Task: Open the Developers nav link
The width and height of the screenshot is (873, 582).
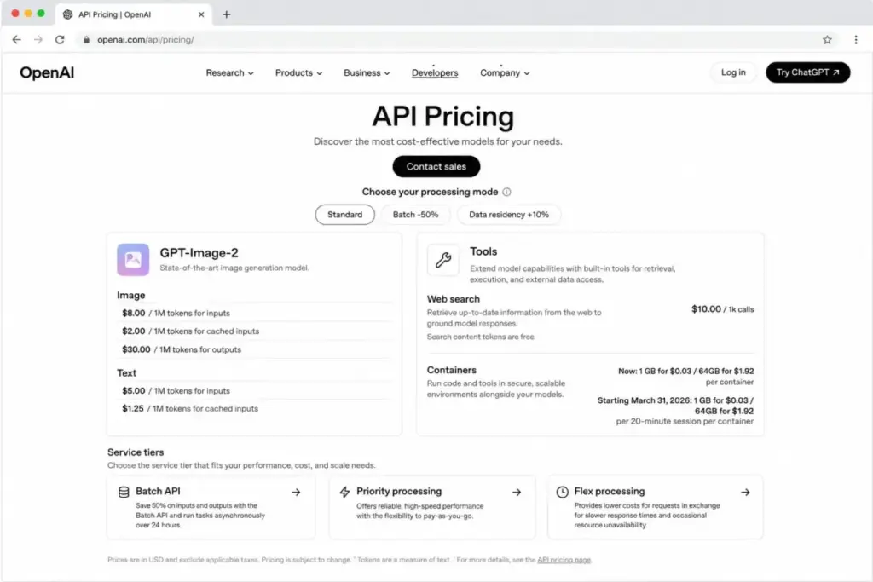Action: (x=435, y=73)
